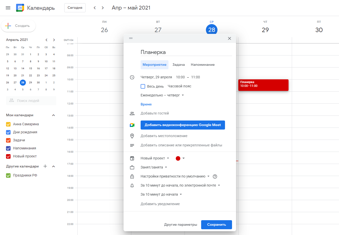Open the red event color picker

point(180,158)
